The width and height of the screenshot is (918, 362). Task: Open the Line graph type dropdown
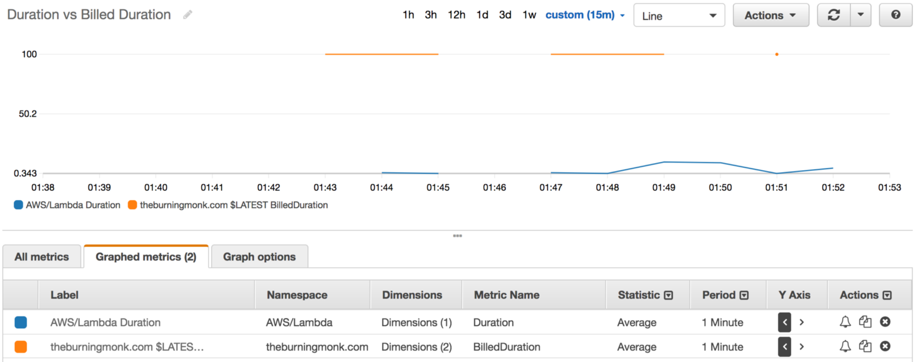click(679, 15)
